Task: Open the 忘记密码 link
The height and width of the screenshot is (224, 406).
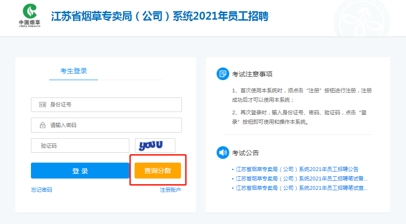Action: (42, 190)
